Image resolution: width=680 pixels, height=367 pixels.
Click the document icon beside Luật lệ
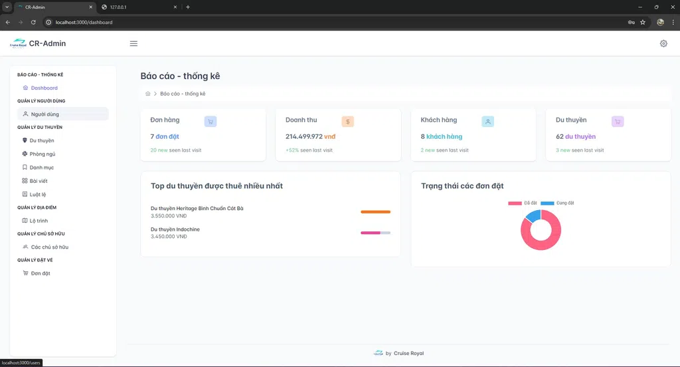25,194
